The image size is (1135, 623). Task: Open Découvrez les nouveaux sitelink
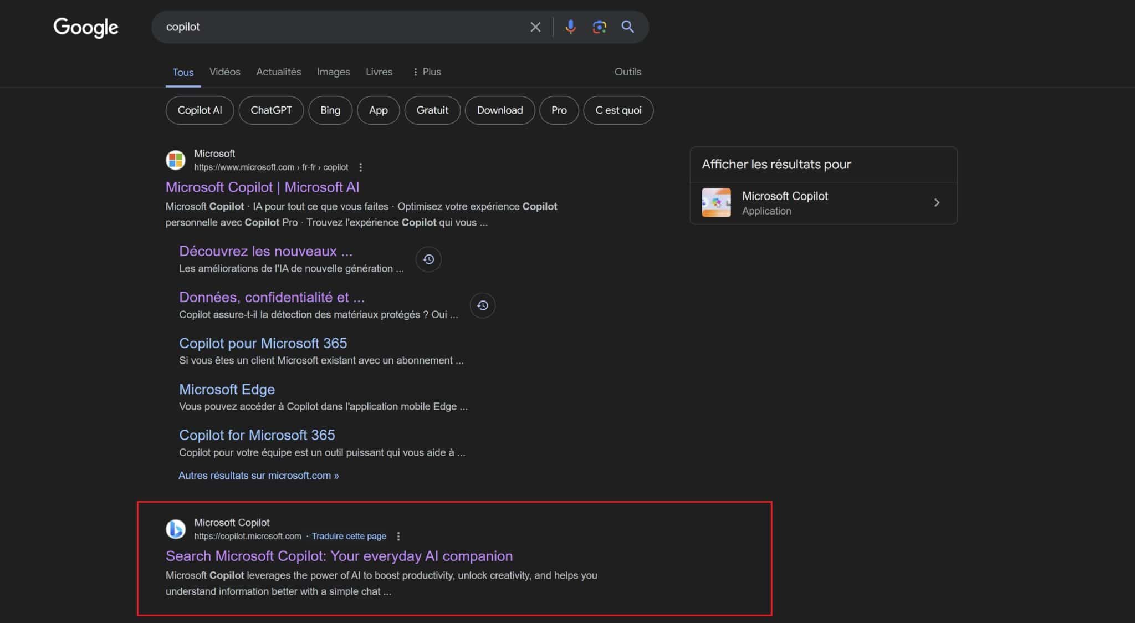pyautogui.click(x=265, y=251)
